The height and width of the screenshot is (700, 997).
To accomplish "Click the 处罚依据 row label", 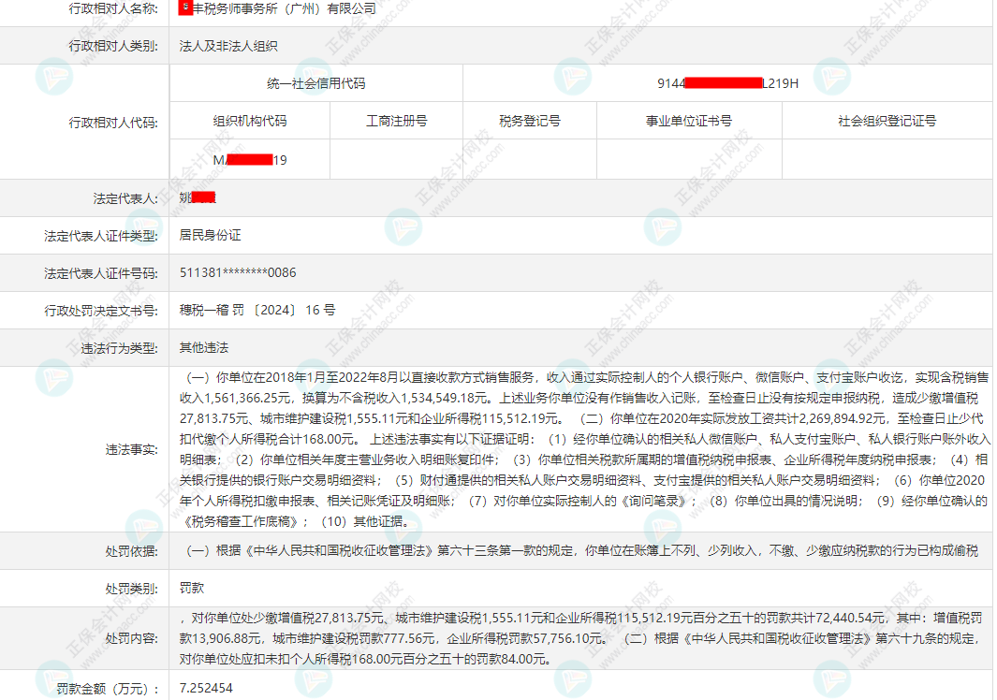I will (132, 551).
